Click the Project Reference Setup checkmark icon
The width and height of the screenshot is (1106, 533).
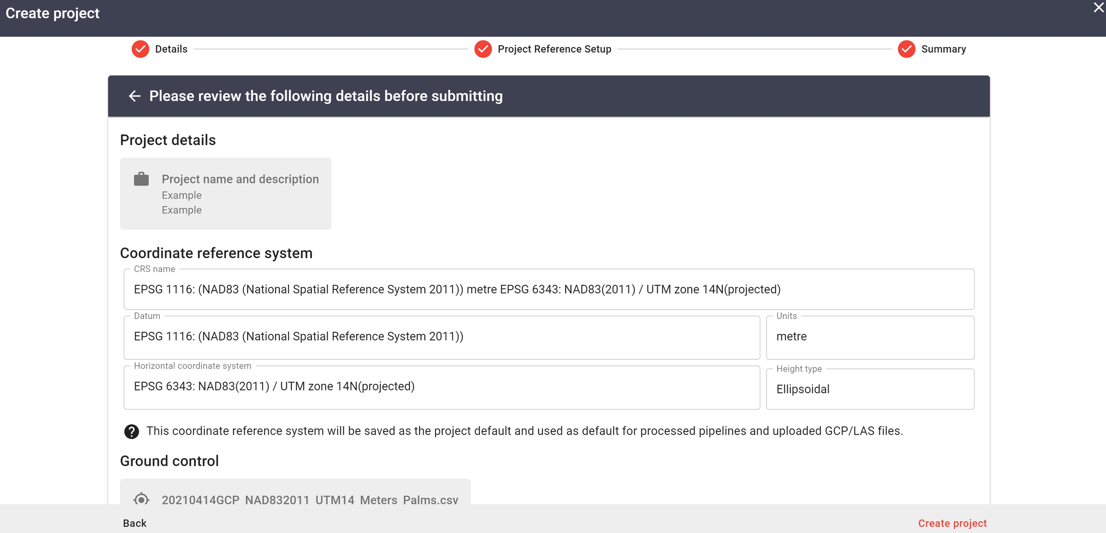483,49
